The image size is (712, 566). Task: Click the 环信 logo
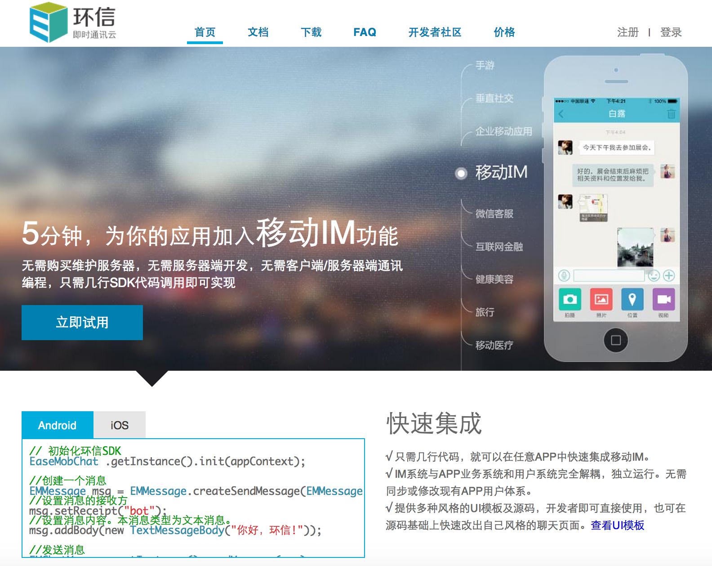[73, 22]
